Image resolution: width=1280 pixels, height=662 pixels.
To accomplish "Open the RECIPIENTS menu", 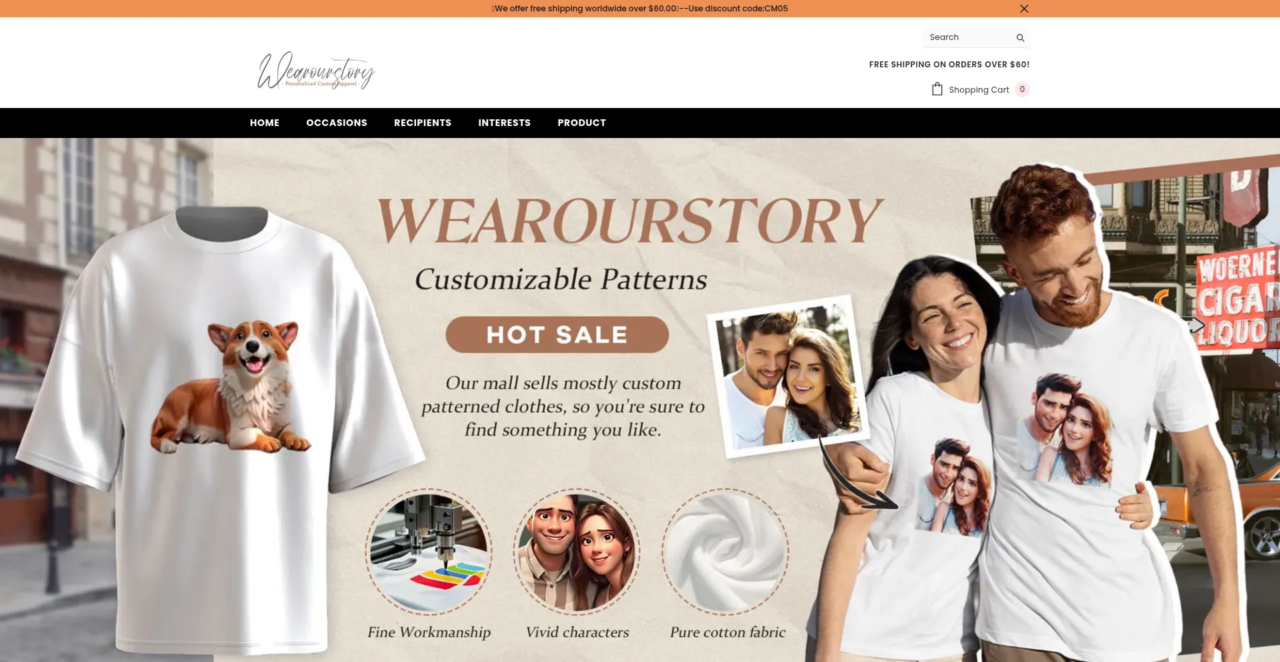I will 423,123.
